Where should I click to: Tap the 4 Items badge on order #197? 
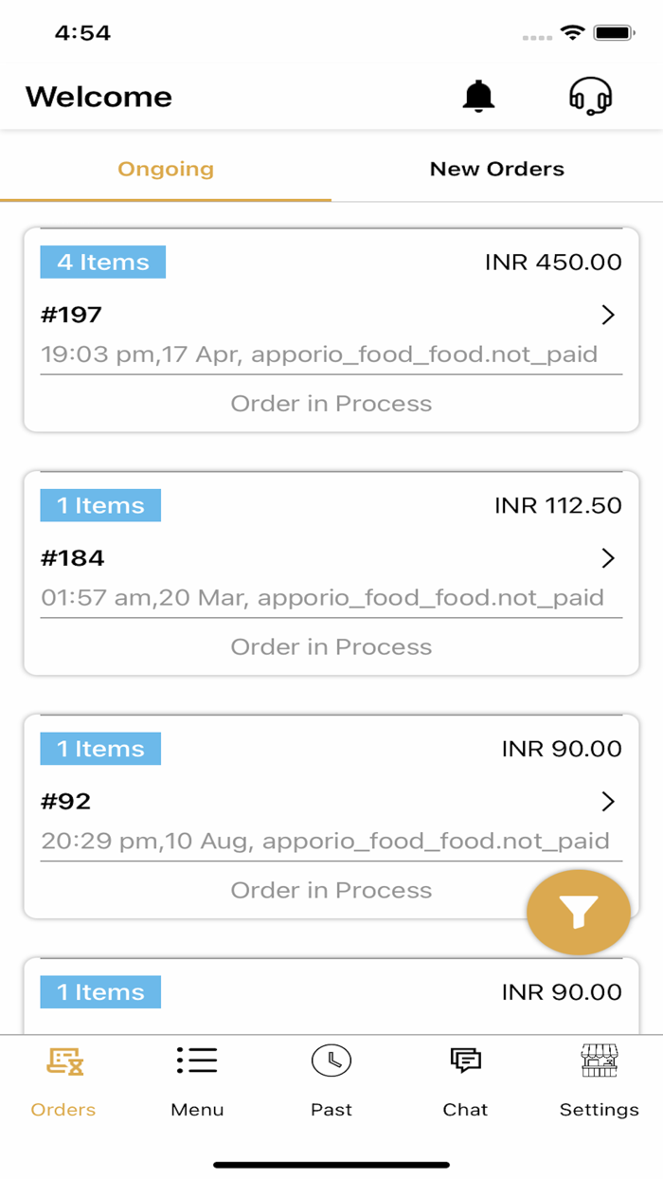click(x=102, y=263)
